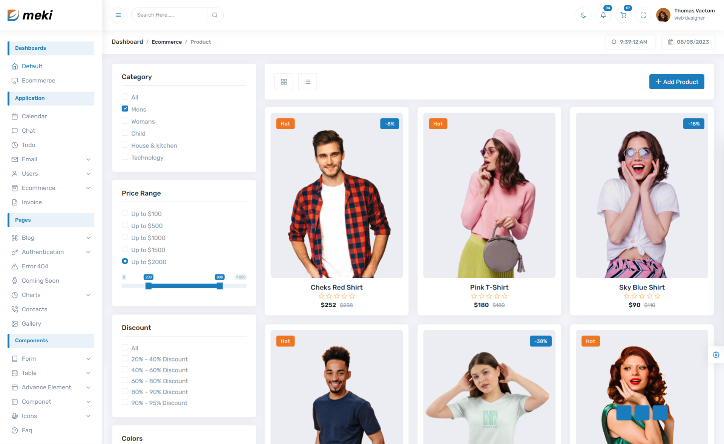
Task: Click the Add Product button
Action: click(676, 82)
